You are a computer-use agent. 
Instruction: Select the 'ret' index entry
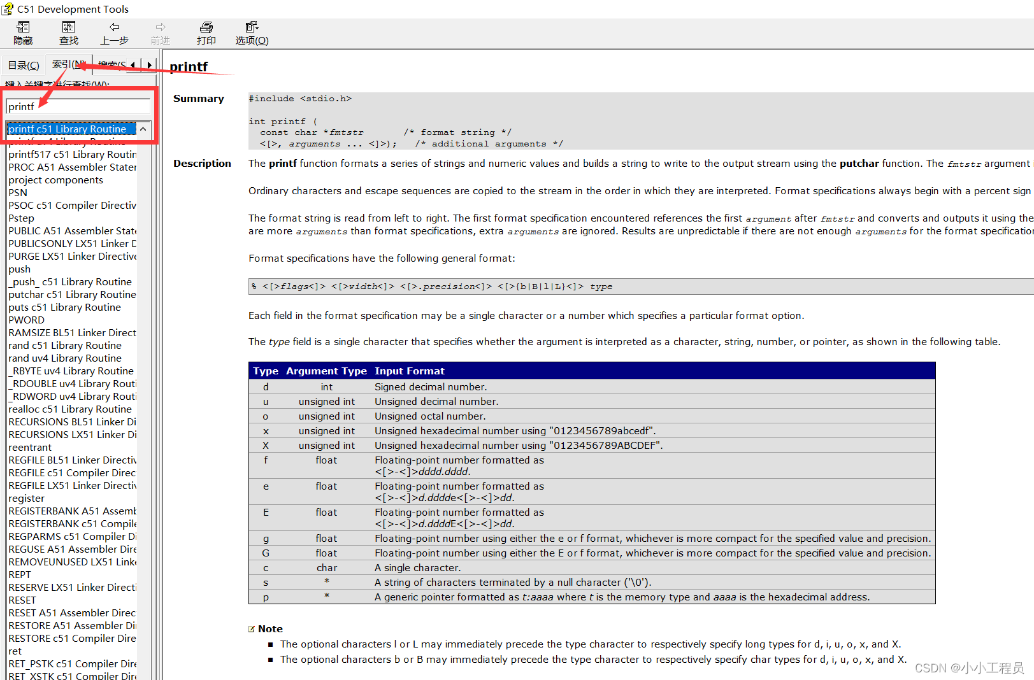click(x=15, y=651)
